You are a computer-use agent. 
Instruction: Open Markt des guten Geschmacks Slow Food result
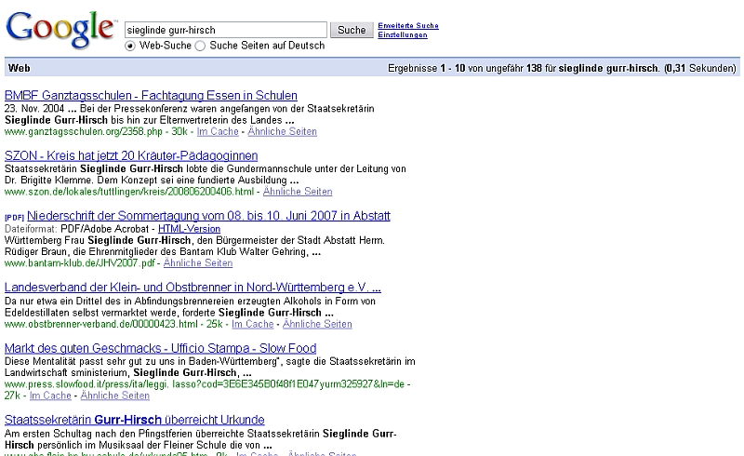(x=160, y=348)
